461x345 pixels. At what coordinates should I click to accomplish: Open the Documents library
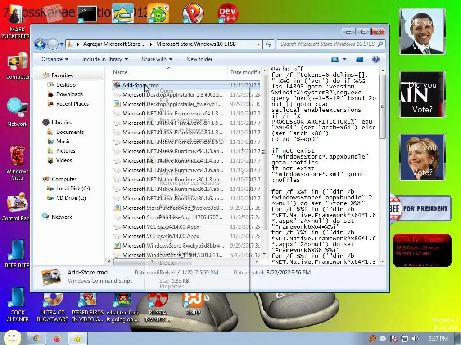(70, 132)
